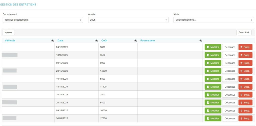
Task: Sort by the Coût column header
Action: click(x=104, y=41)
